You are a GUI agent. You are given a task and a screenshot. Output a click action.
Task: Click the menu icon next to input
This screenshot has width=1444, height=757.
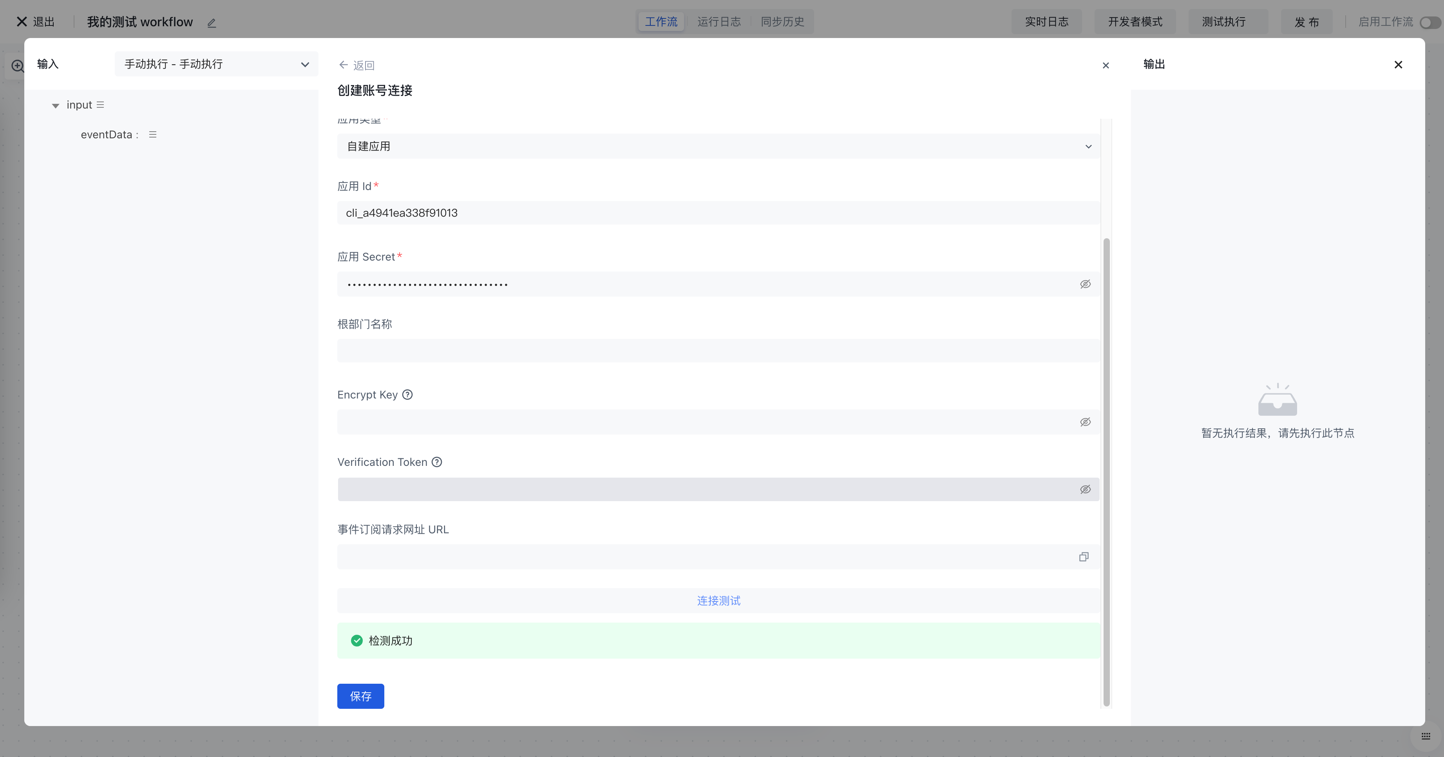tap(100, 105)
